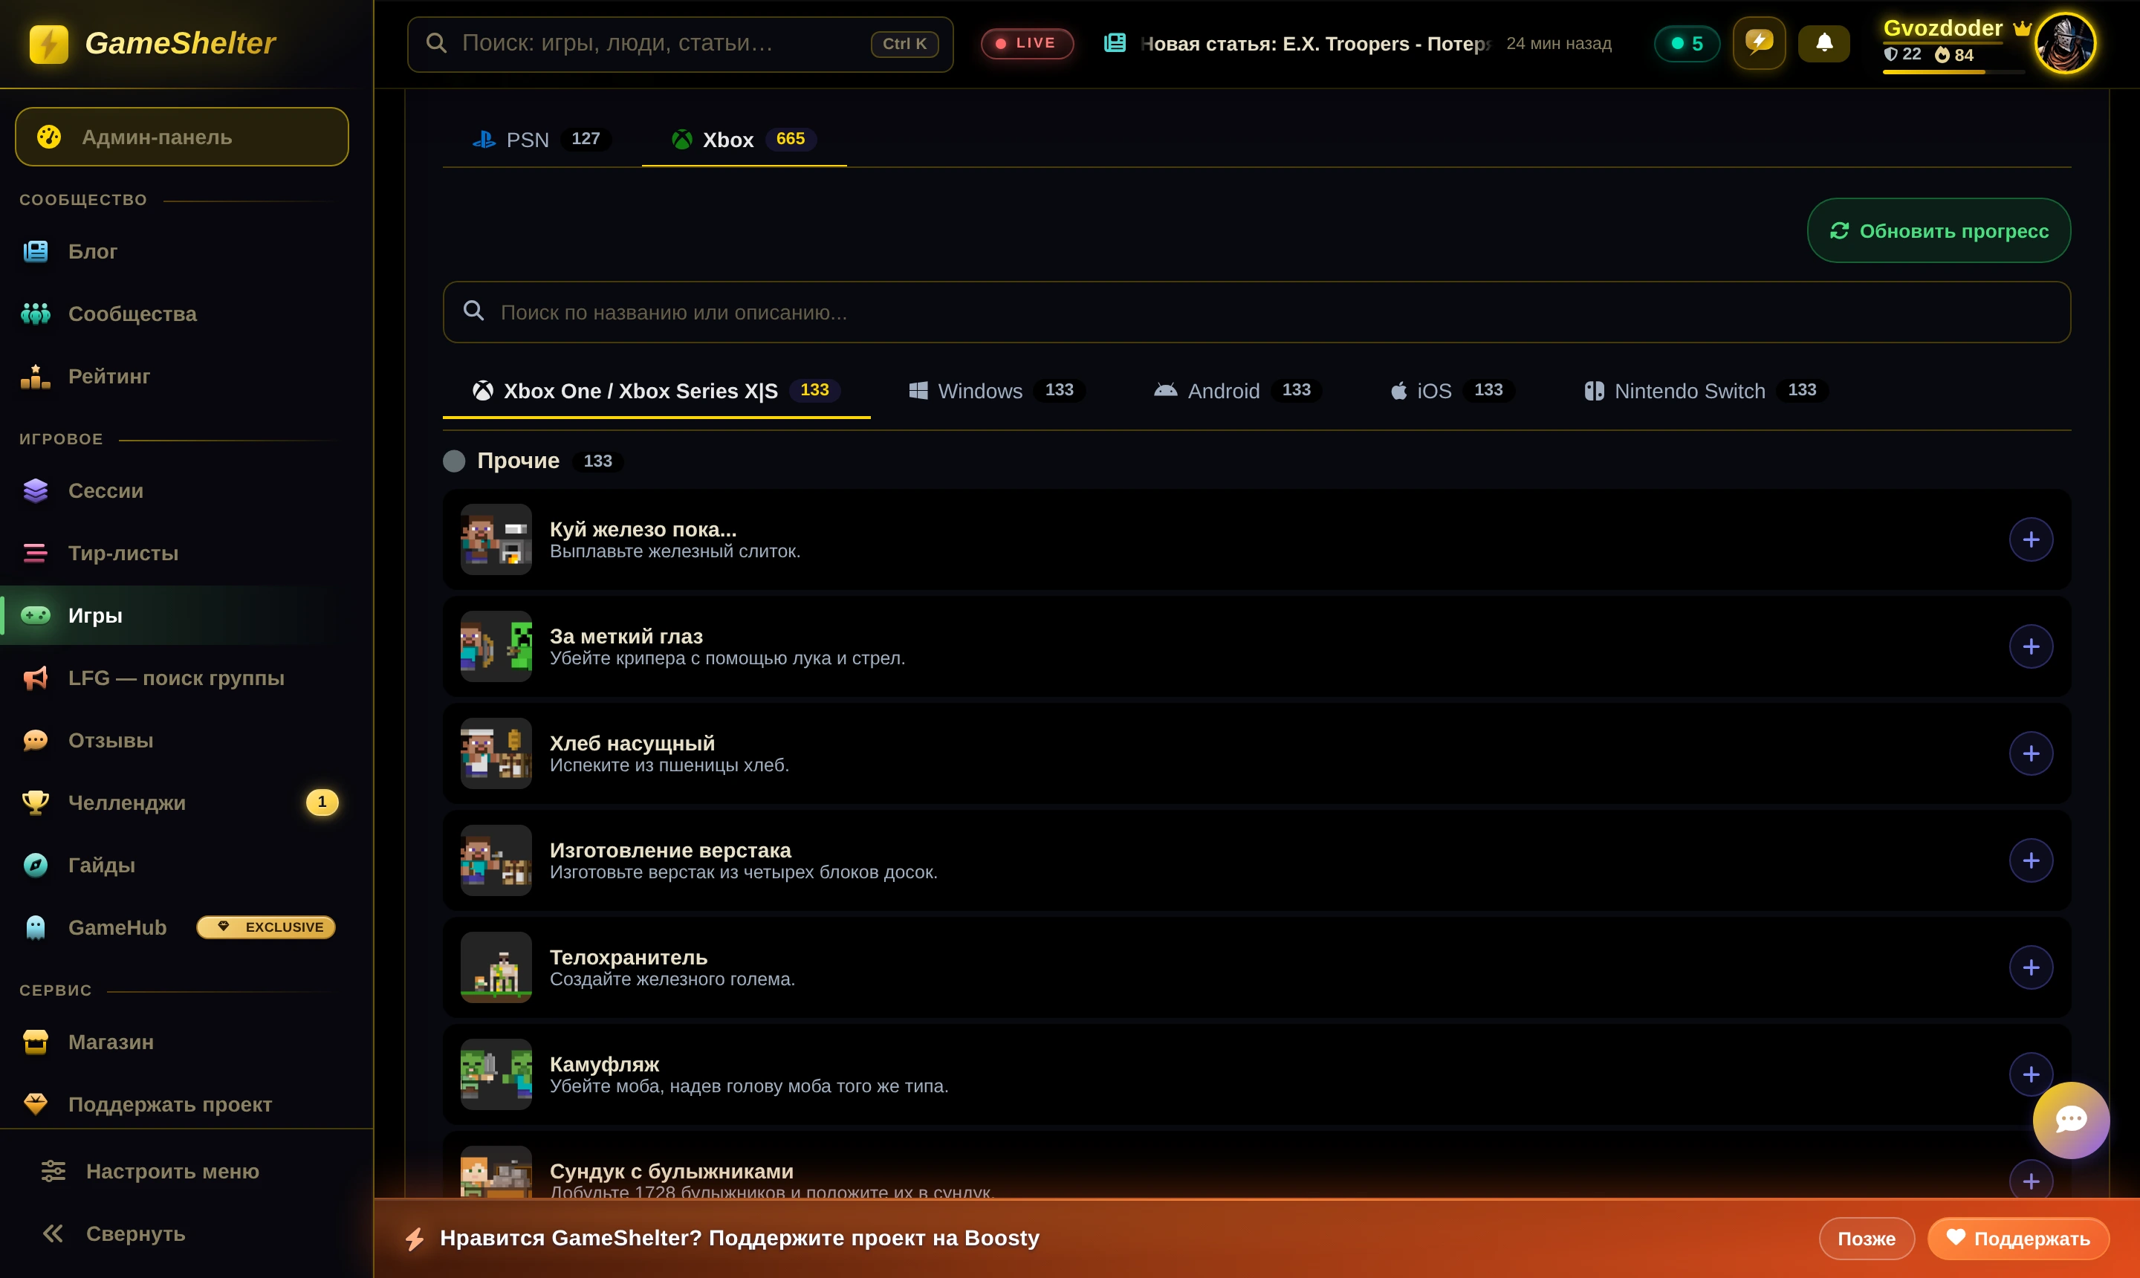Select the Nintendo Switch platform tab
The height and width of the screenshot is (1278, 2140).
[x=1705, y=391]
